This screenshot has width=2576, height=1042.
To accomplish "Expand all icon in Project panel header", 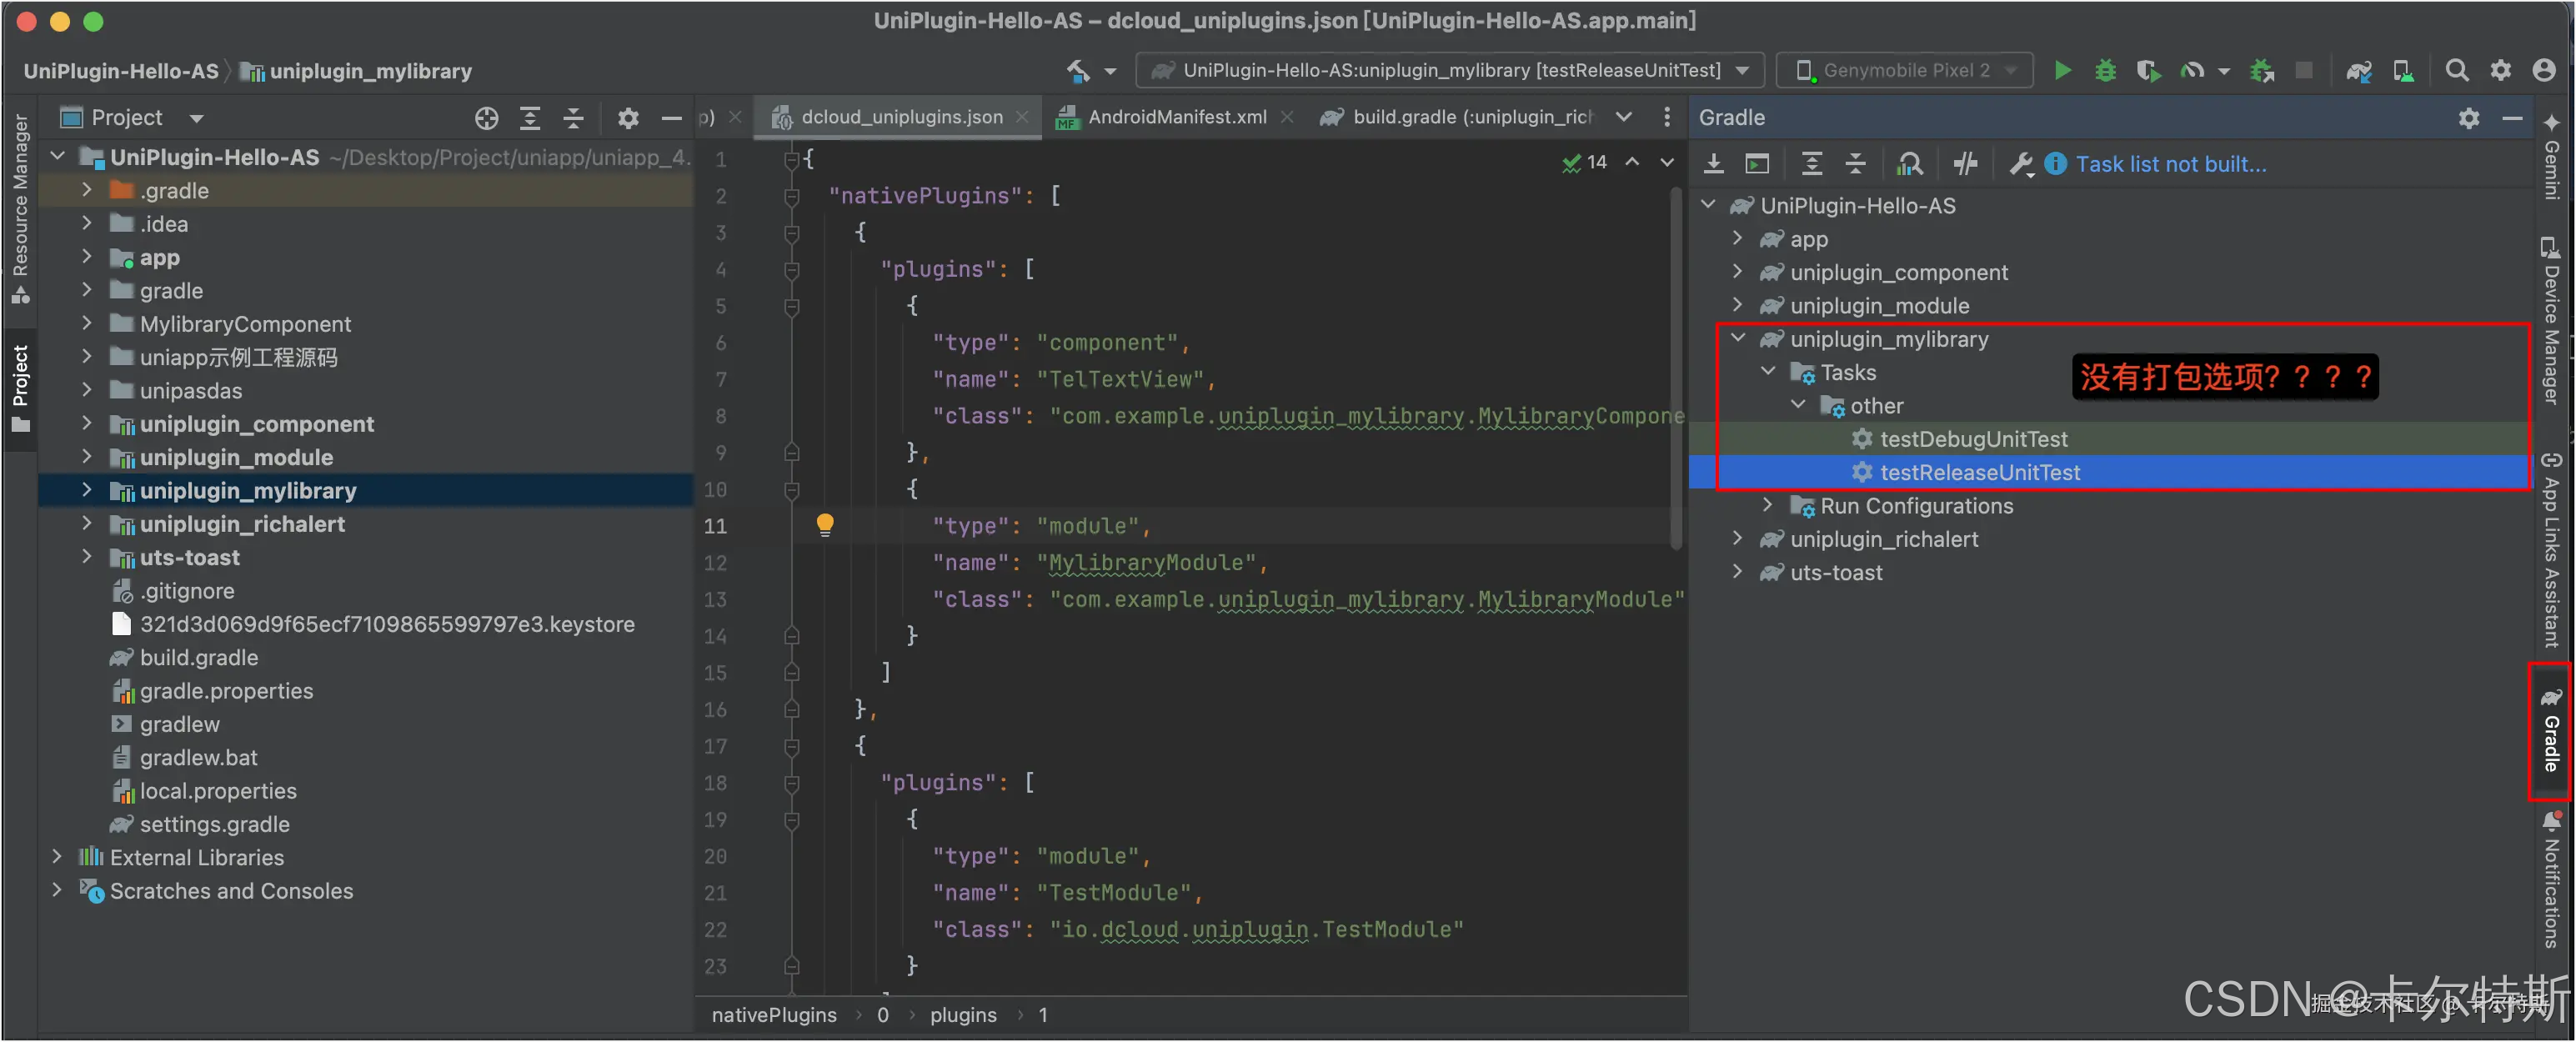I will point(530,118).
